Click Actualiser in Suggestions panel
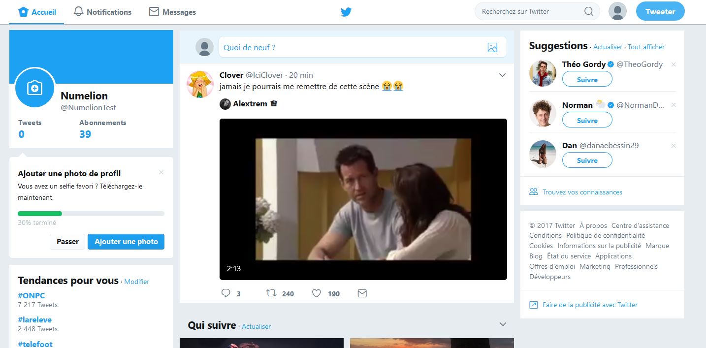This screenshot has width=706, height=348. coord(608,47)
